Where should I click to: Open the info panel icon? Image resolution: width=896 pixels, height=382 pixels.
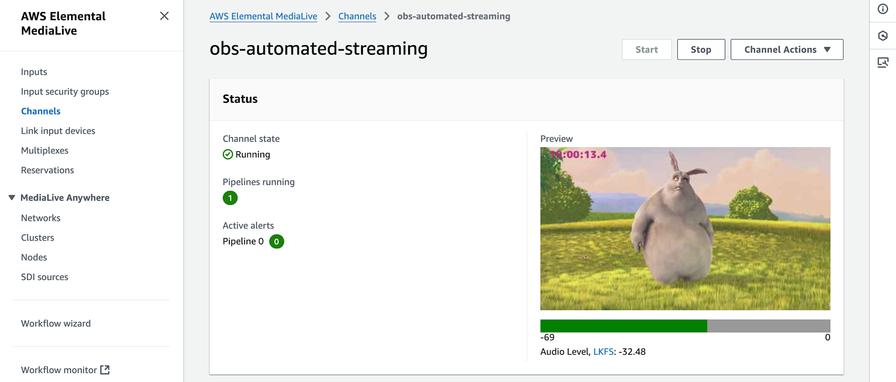(x=883, y=9)
